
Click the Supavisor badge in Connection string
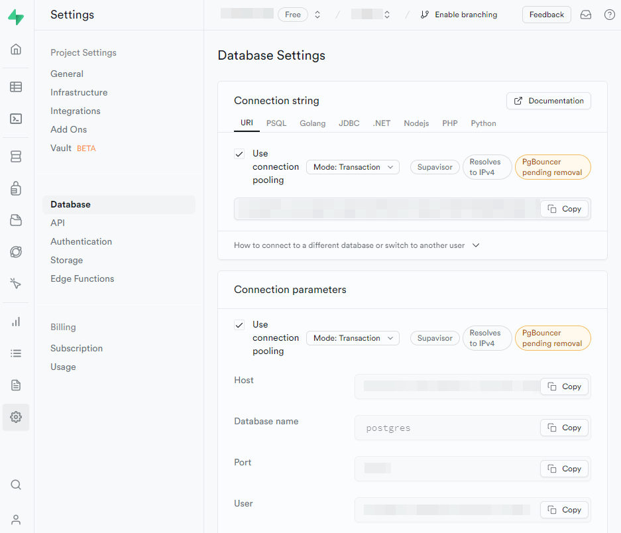[x=435, y=167]
